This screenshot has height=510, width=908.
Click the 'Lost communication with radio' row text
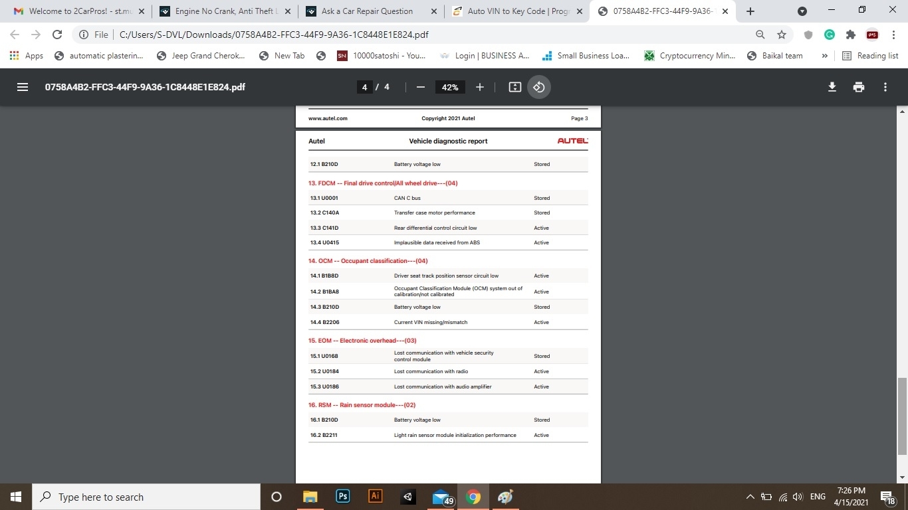pyautogui.click(x=431, y=372)
